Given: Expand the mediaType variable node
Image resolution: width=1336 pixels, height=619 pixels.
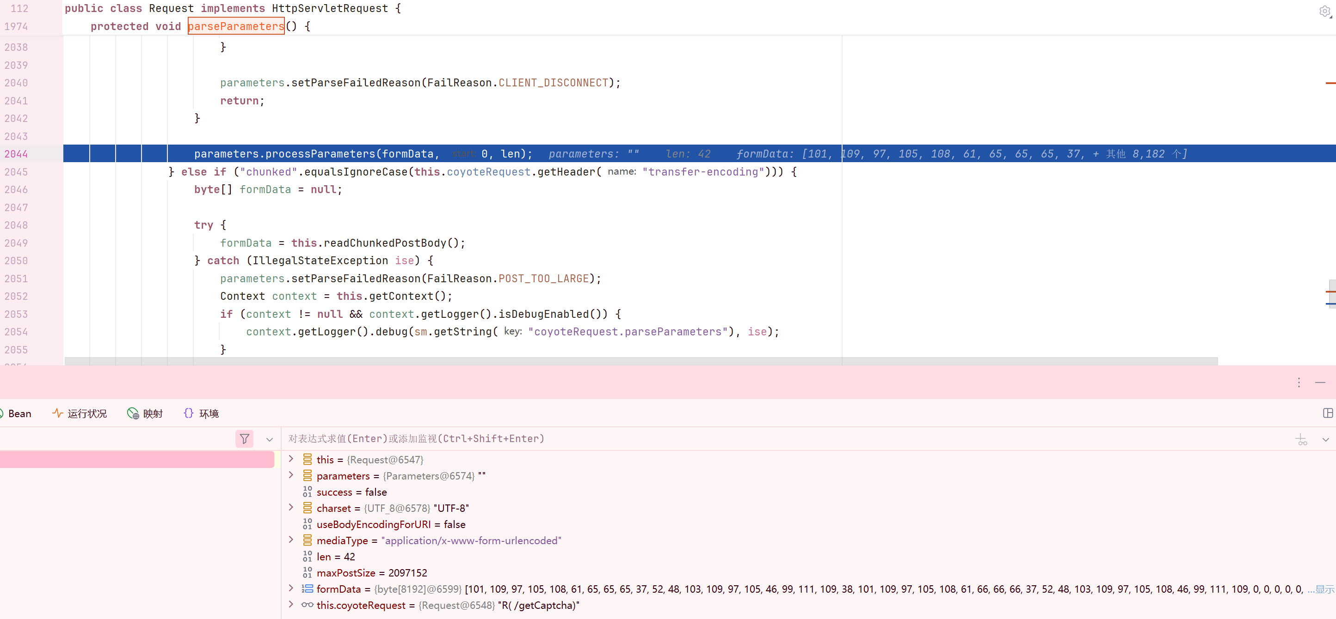Looking at the screenshot, I should click(x=291, y=540).
